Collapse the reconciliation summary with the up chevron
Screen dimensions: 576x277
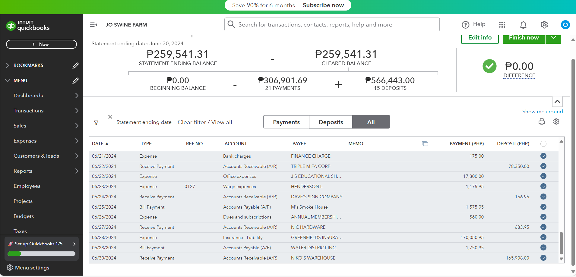[557, 102]
